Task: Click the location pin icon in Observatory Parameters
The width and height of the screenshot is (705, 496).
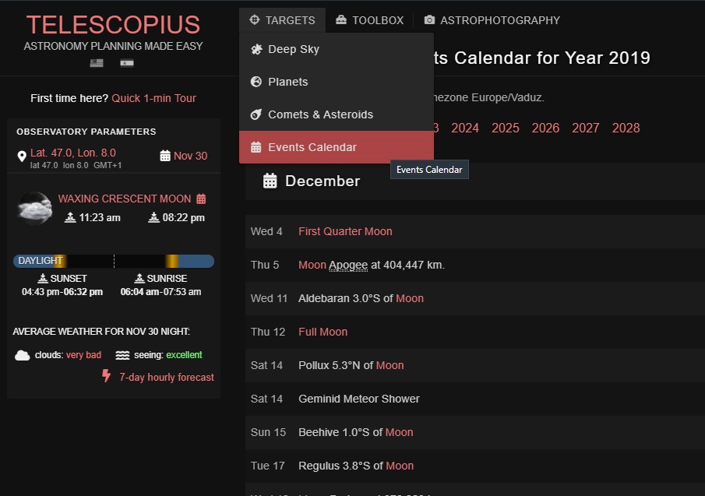Action: [x=22, y=156]
